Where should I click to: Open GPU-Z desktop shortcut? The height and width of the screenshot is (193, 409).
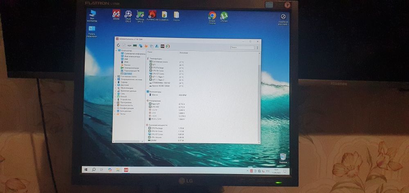coord(140,16)
